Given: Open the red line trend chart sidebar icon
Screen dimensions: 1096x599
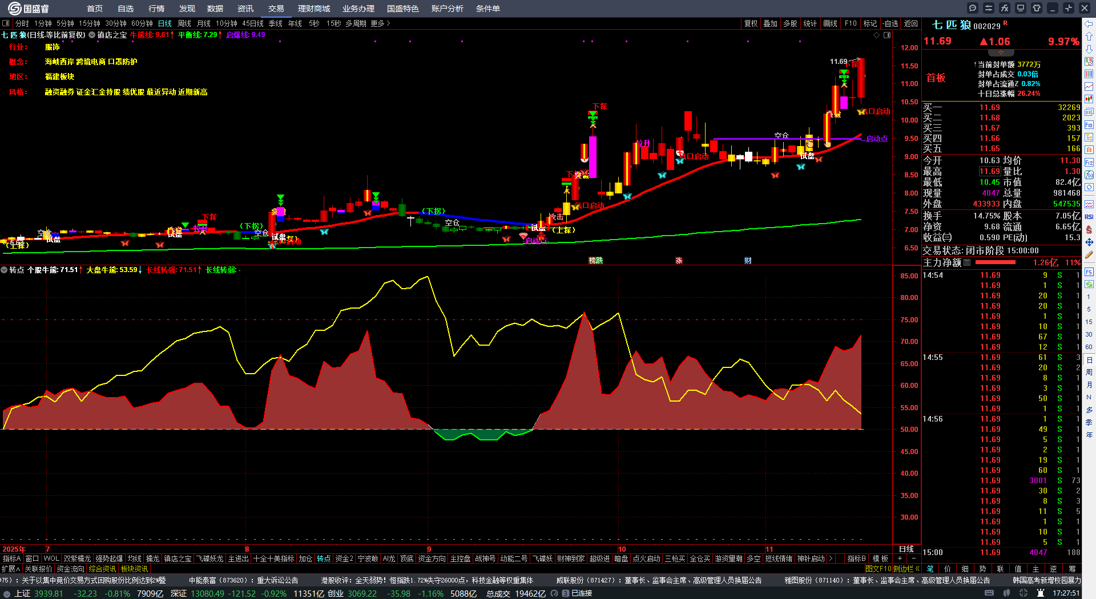Looking at the screenshot, I should coord(1089,87).
